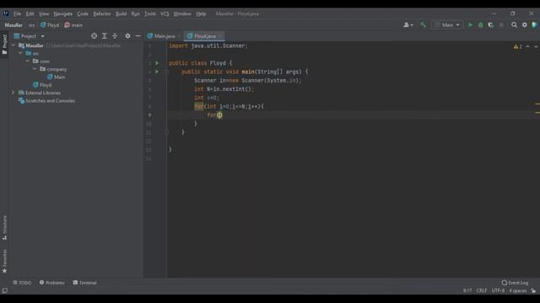Go to previous highlighted error arrow
Image resolution: width=540 pixels, height=303 pixels.
(528, 46)
